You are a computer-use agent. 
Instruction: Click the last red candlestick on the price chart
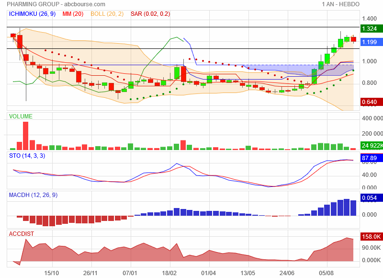coord(353,39)
